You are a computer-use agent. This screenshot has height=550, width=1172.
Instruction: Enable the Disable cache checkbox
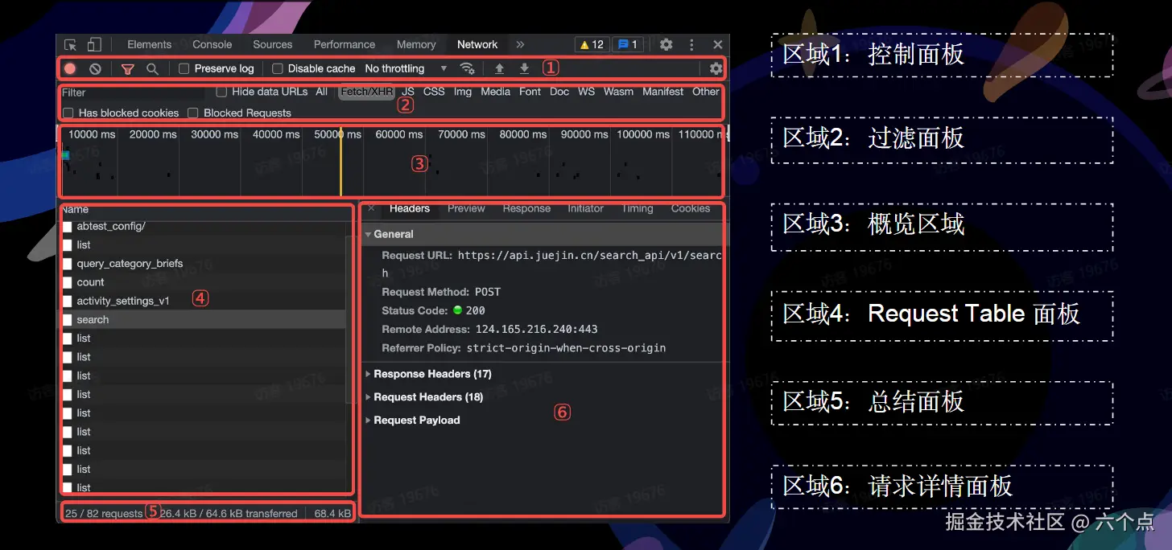coord(278,69)
